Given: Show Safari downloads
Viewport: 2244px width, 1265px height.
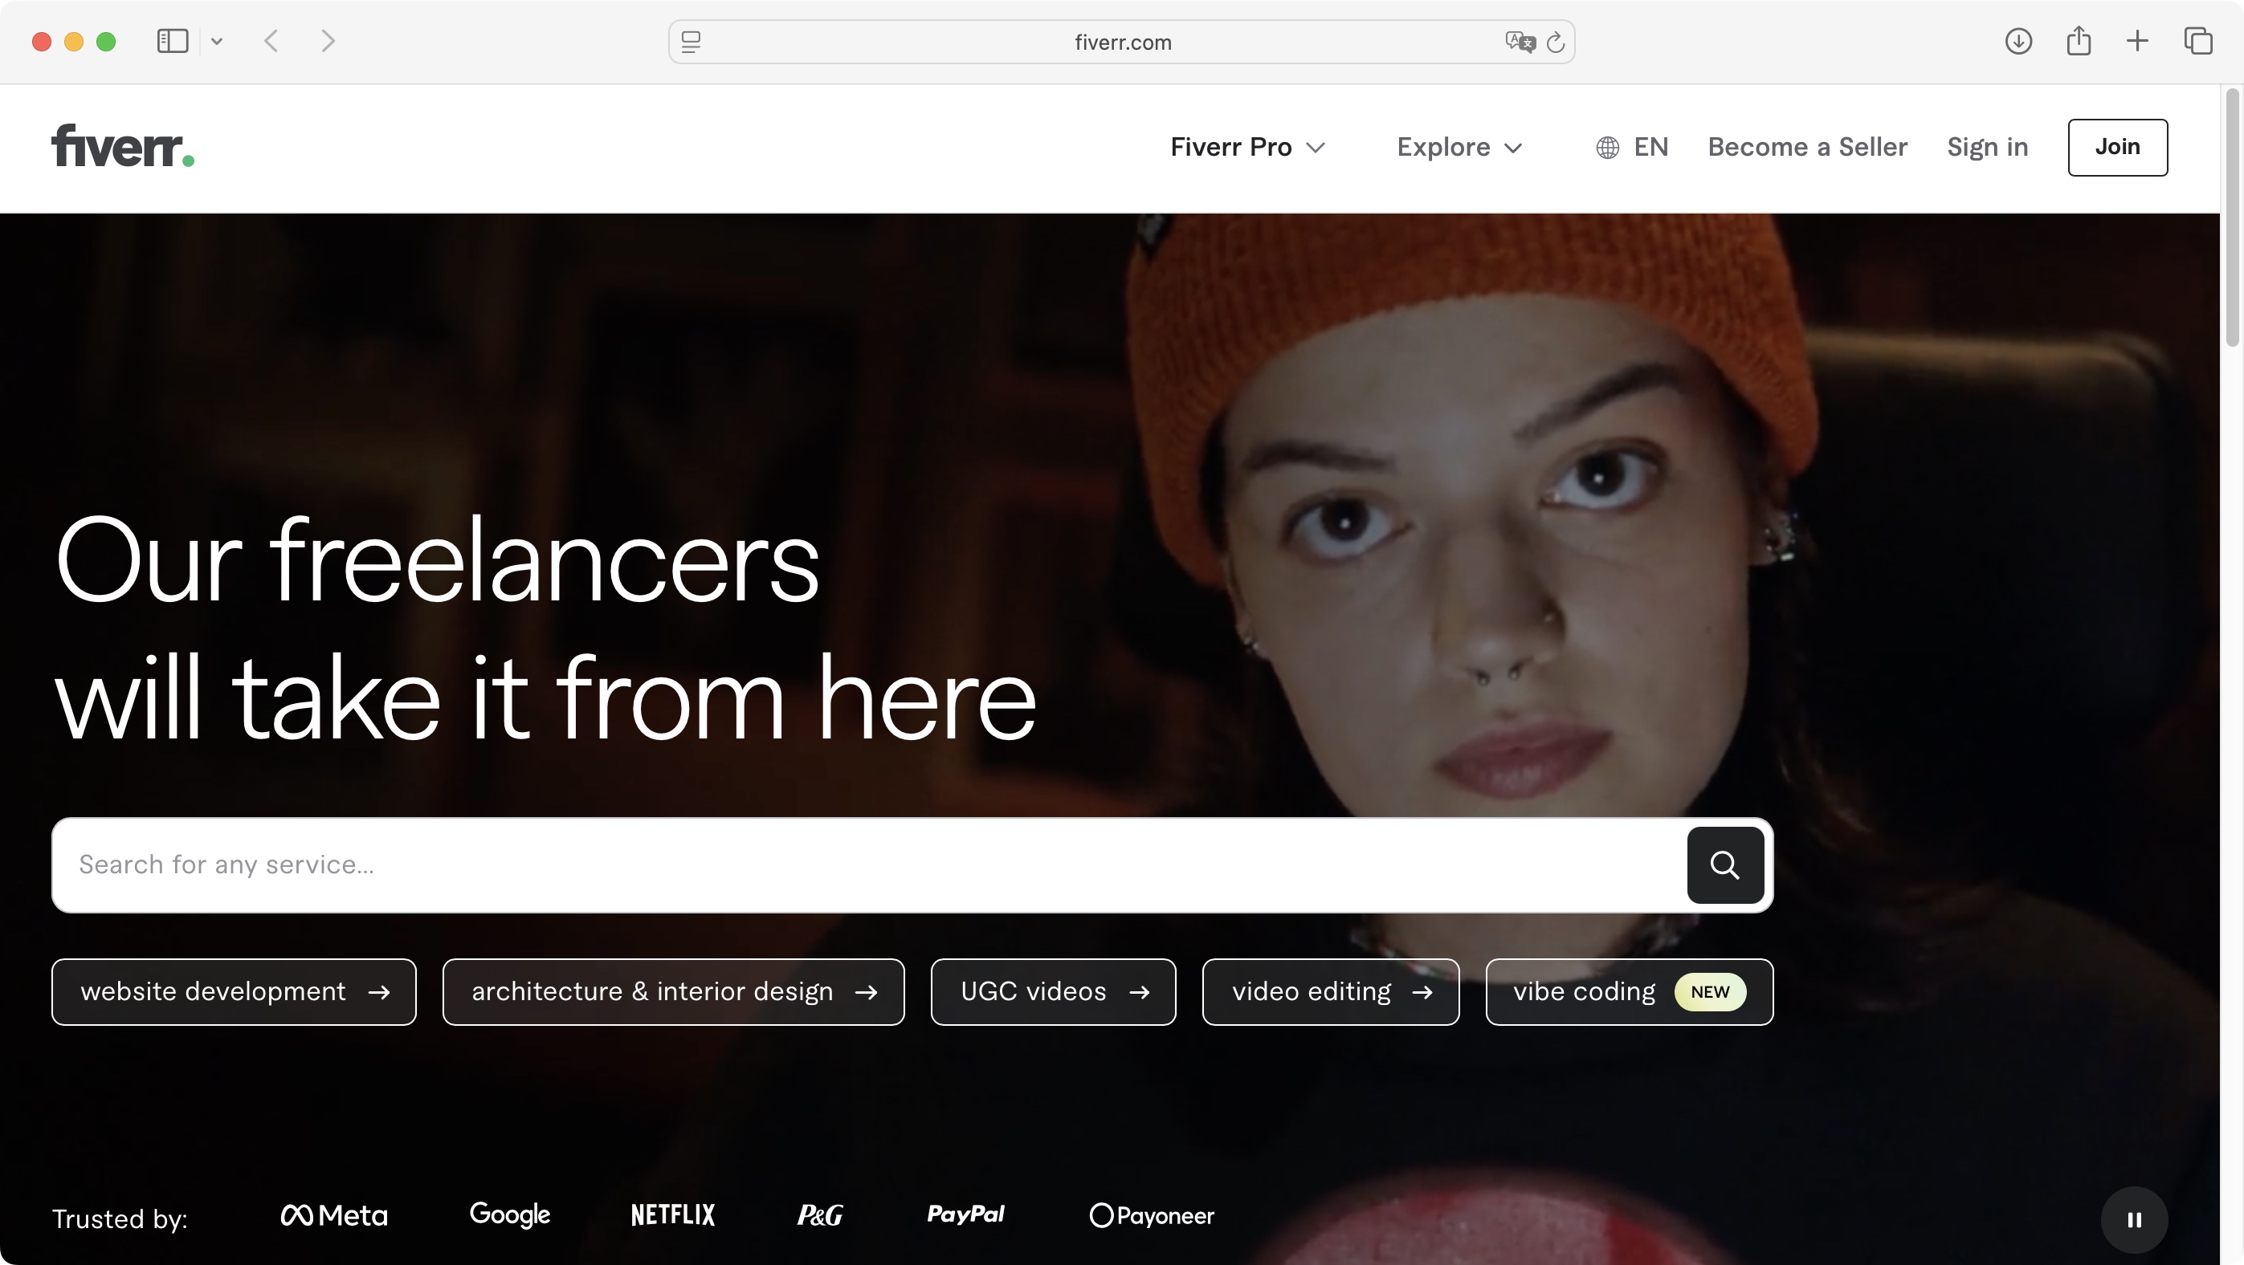Looking at the screenshot, I should click(x=2018, y=41).
